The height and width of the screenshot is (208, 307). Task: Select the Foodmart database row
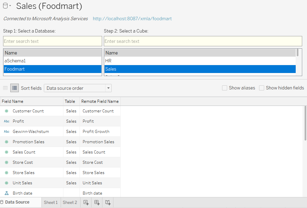click(52, 69)
